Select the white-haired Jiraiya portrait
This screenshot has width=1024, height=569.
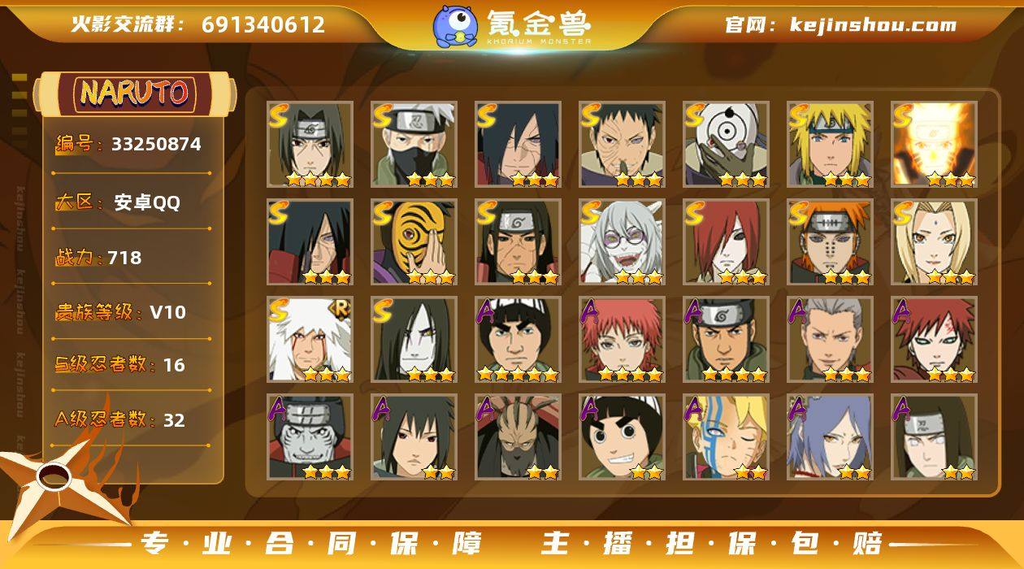click(x=310, y=339)
